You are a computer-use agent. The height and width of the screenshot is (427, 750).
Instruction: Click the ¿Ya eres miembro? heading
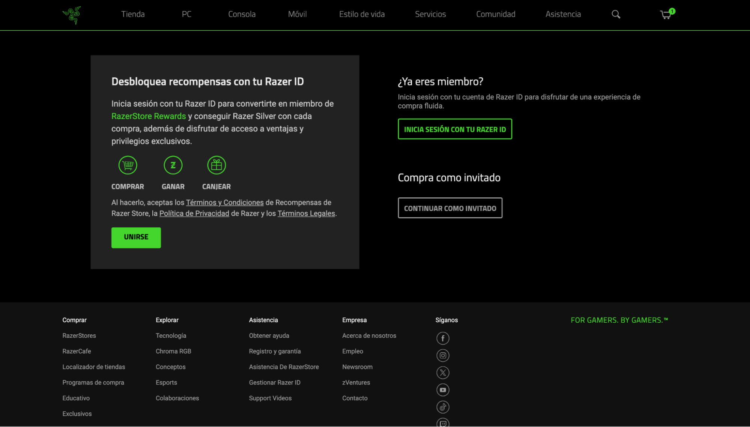pos(440,82)
